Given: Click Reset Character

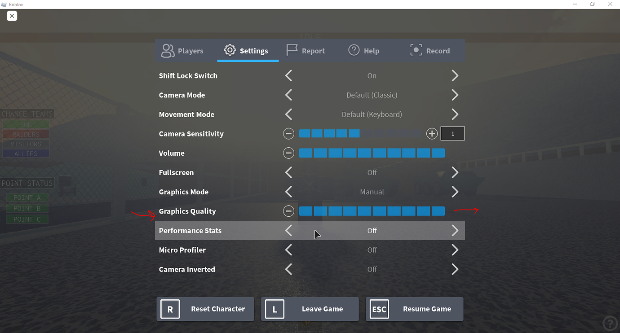Looking at the screenshot, I should tap(205, 309).
